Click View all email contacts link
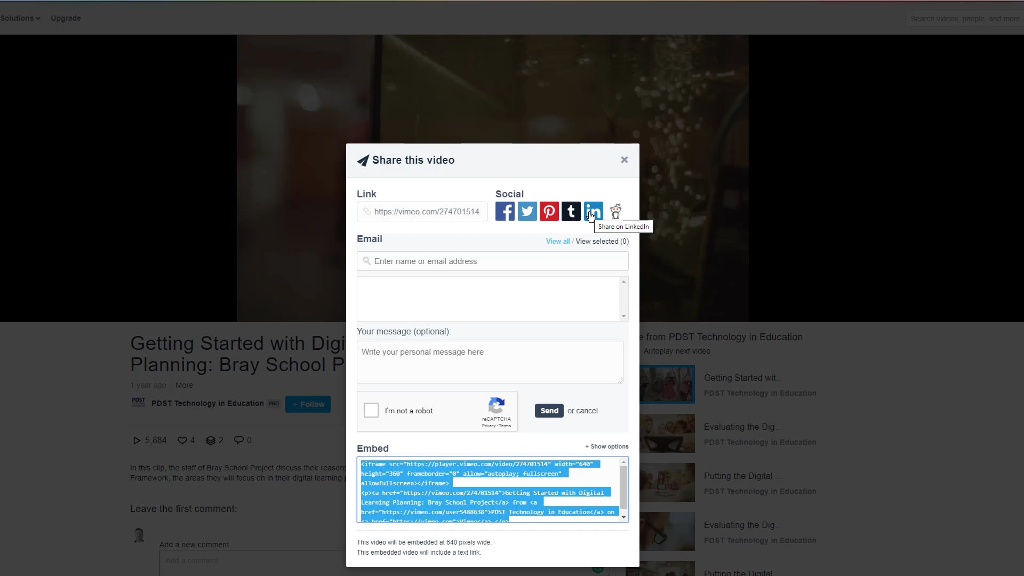 557,242
